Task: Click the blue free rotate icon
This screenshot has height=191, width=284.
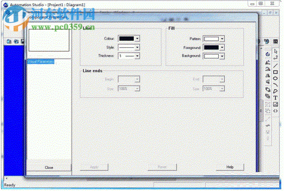Action: coord(268,54)
